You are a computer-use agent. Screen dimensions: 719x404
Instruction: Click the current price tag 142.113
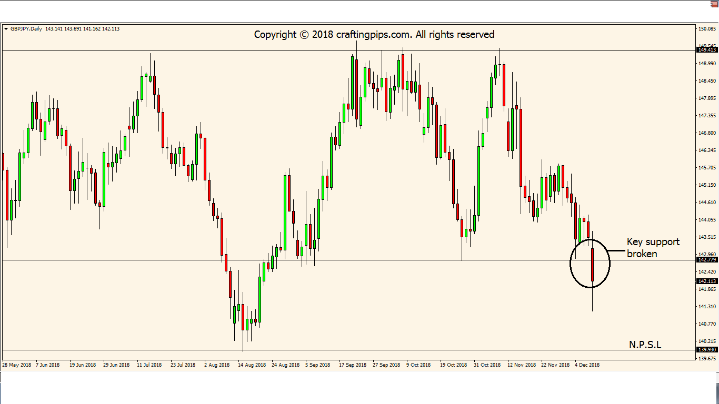coord(707,281)
